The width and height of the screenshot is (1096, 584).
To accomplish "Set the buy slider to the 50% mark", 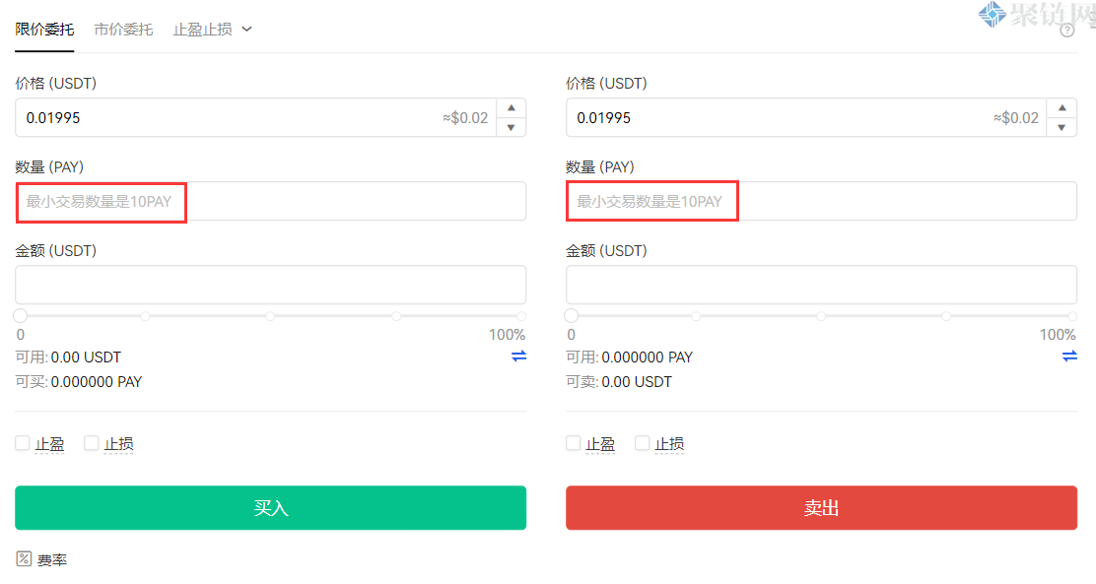I will pyautogui.click(x=270, y=316).
